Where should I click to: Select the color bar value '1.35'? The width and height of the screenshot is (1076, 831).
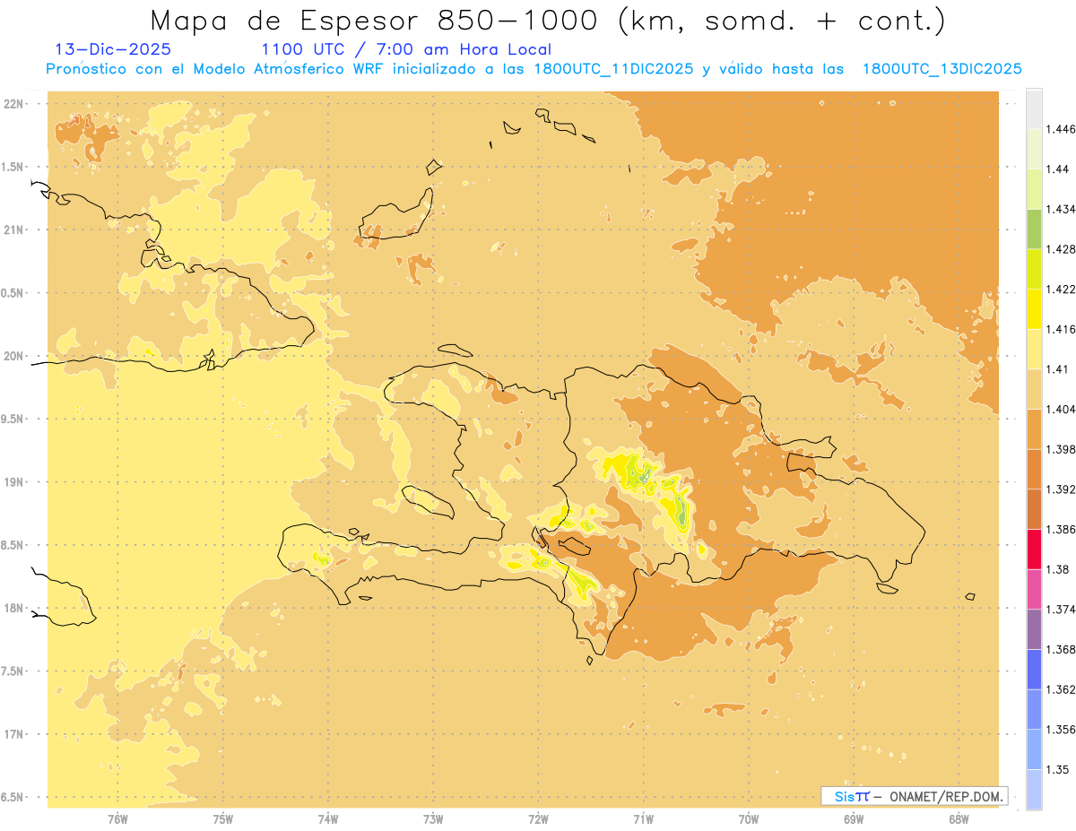point(1058,769)
